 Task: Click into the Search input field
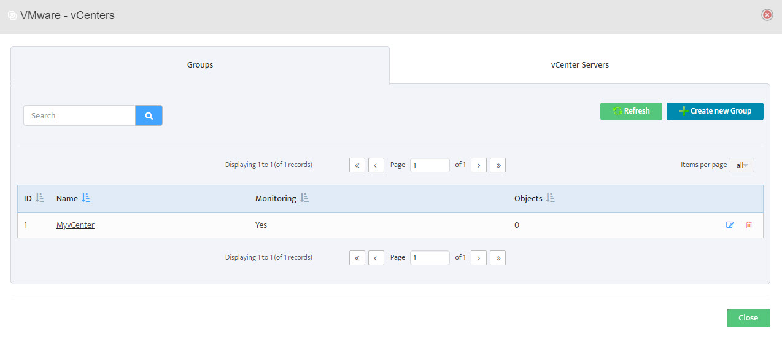pos(79,115)
